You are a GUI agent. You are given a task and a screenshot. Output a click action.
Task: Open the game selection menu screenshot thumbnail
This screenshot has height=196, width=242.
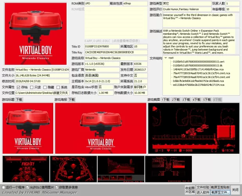pyautogui.click(x=121, y=169)
